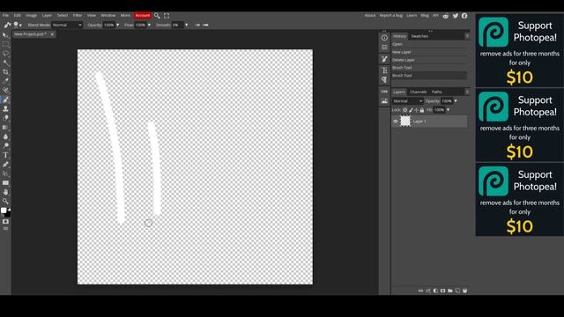The width and height of the screenshot is (564, 317).
Task: Open the brush Opacity slider arrow
Action: (x=117, y=26)
